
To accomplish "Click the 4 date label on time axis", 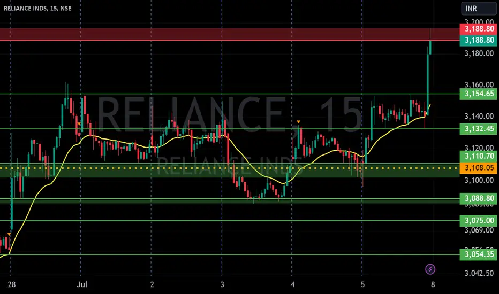I will 292,284.
